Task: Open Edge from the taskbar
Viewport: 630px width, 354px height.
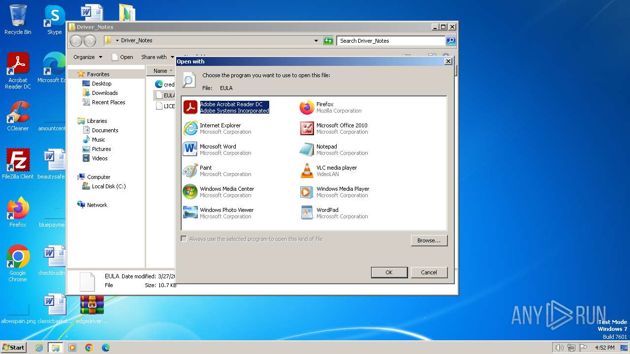Action: [x=105, y=348]
